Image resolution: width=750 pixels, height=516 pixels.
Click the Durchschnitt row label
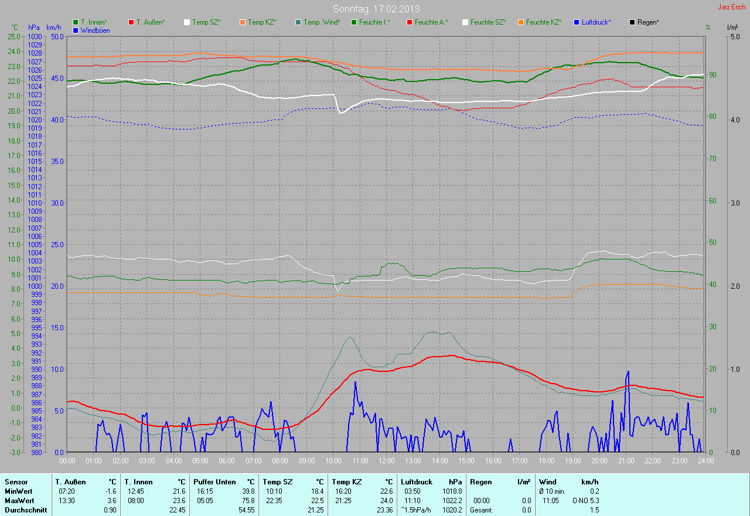point(25,510)
